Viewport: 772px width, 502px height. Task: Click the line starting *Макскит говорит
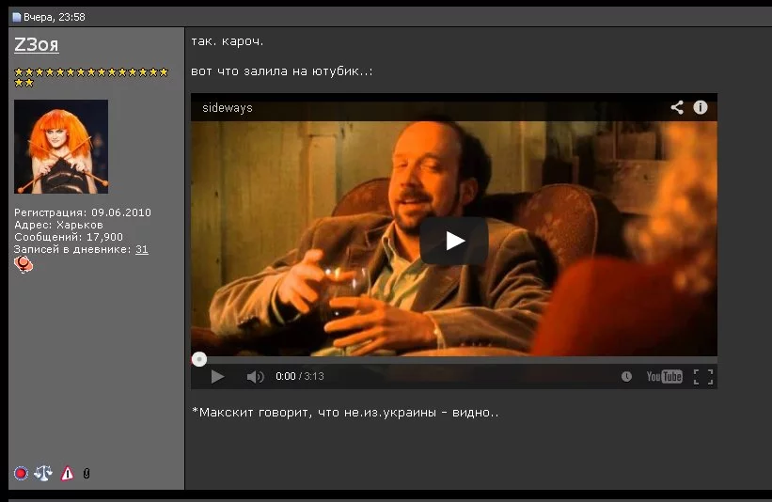[x=345, y=413]
